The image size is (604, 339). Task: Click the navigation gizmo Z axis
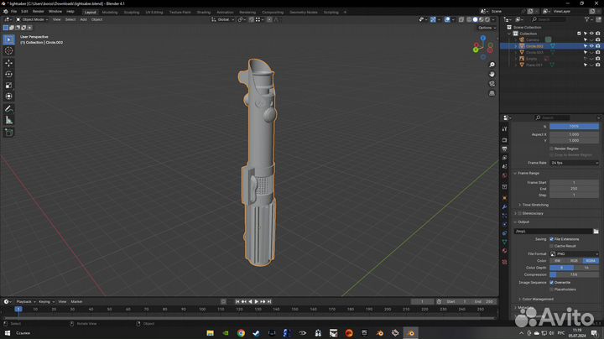(483, 38)
